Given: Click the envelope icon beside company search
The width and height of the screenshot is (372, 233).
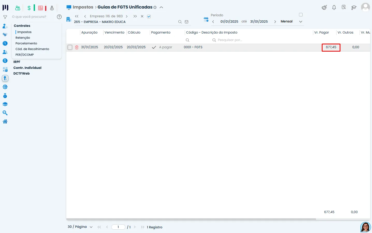Looking at the screenshot, I should click(x=186, y=22).
